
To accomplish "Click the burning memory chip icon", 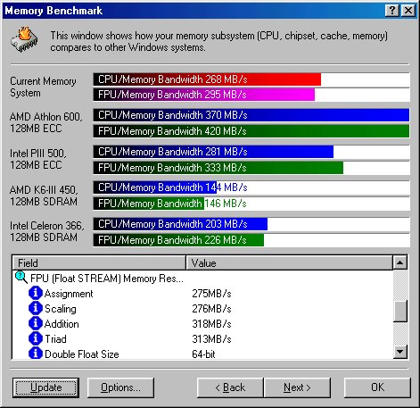I will click(x=24, y=40).
